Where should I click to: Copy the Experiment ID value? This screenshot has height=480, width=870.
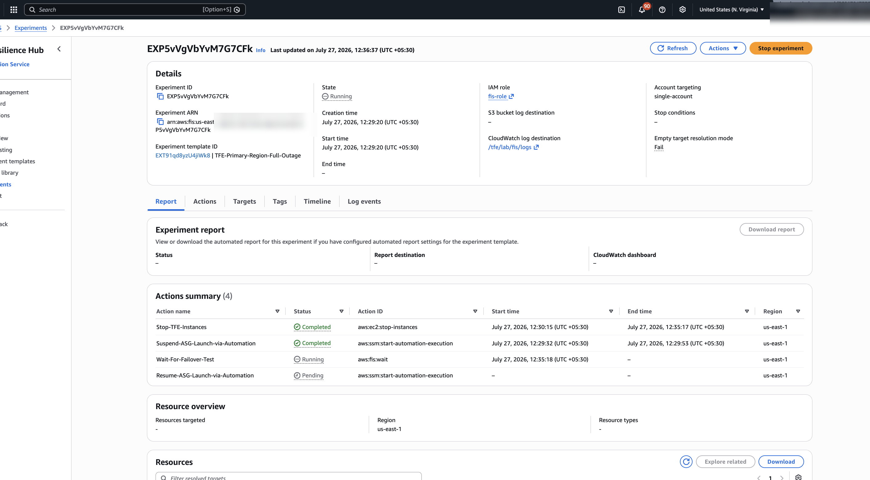tap(160, 96)
